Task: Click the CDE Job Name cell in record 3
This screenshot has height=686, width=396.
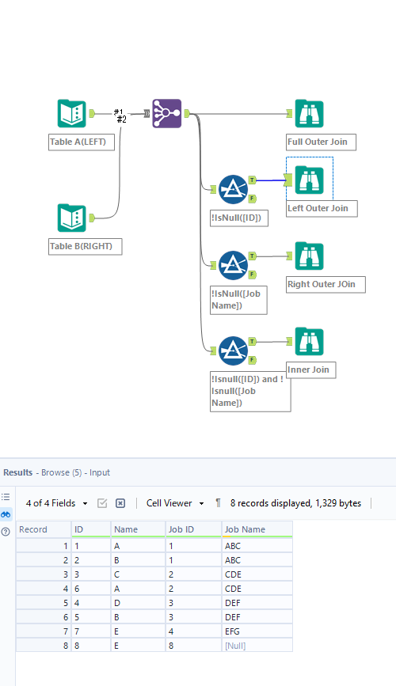Action: tap(257, 574)
